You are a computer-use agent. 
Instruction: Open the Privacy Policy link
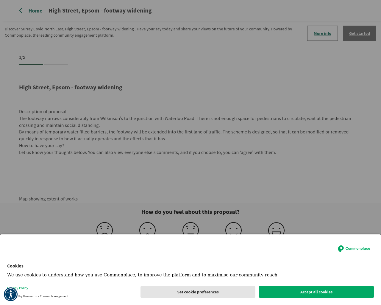18,288
